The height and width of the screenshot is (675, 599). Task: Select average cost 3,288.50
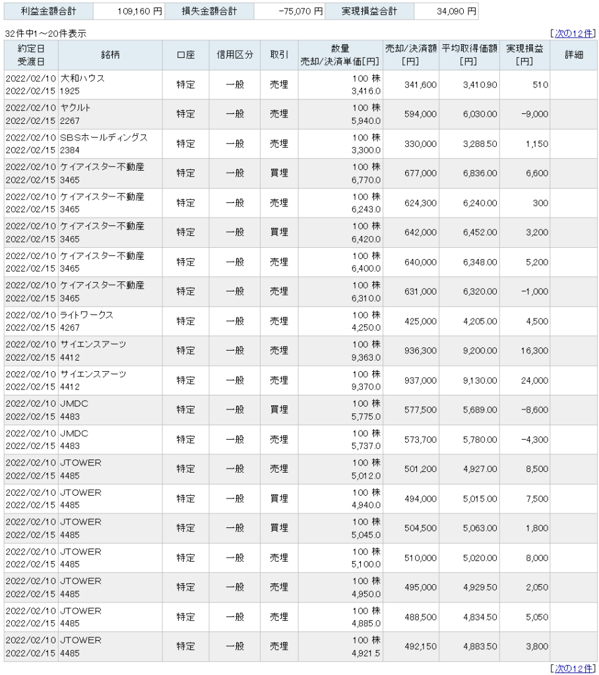(x=480, y=144)
